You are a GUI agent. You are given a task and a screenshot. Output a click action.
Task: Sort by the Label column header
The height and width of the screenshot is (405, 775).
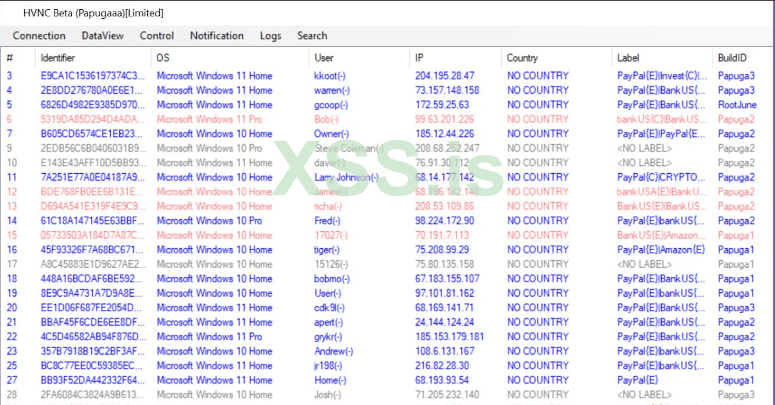(628, 58)
